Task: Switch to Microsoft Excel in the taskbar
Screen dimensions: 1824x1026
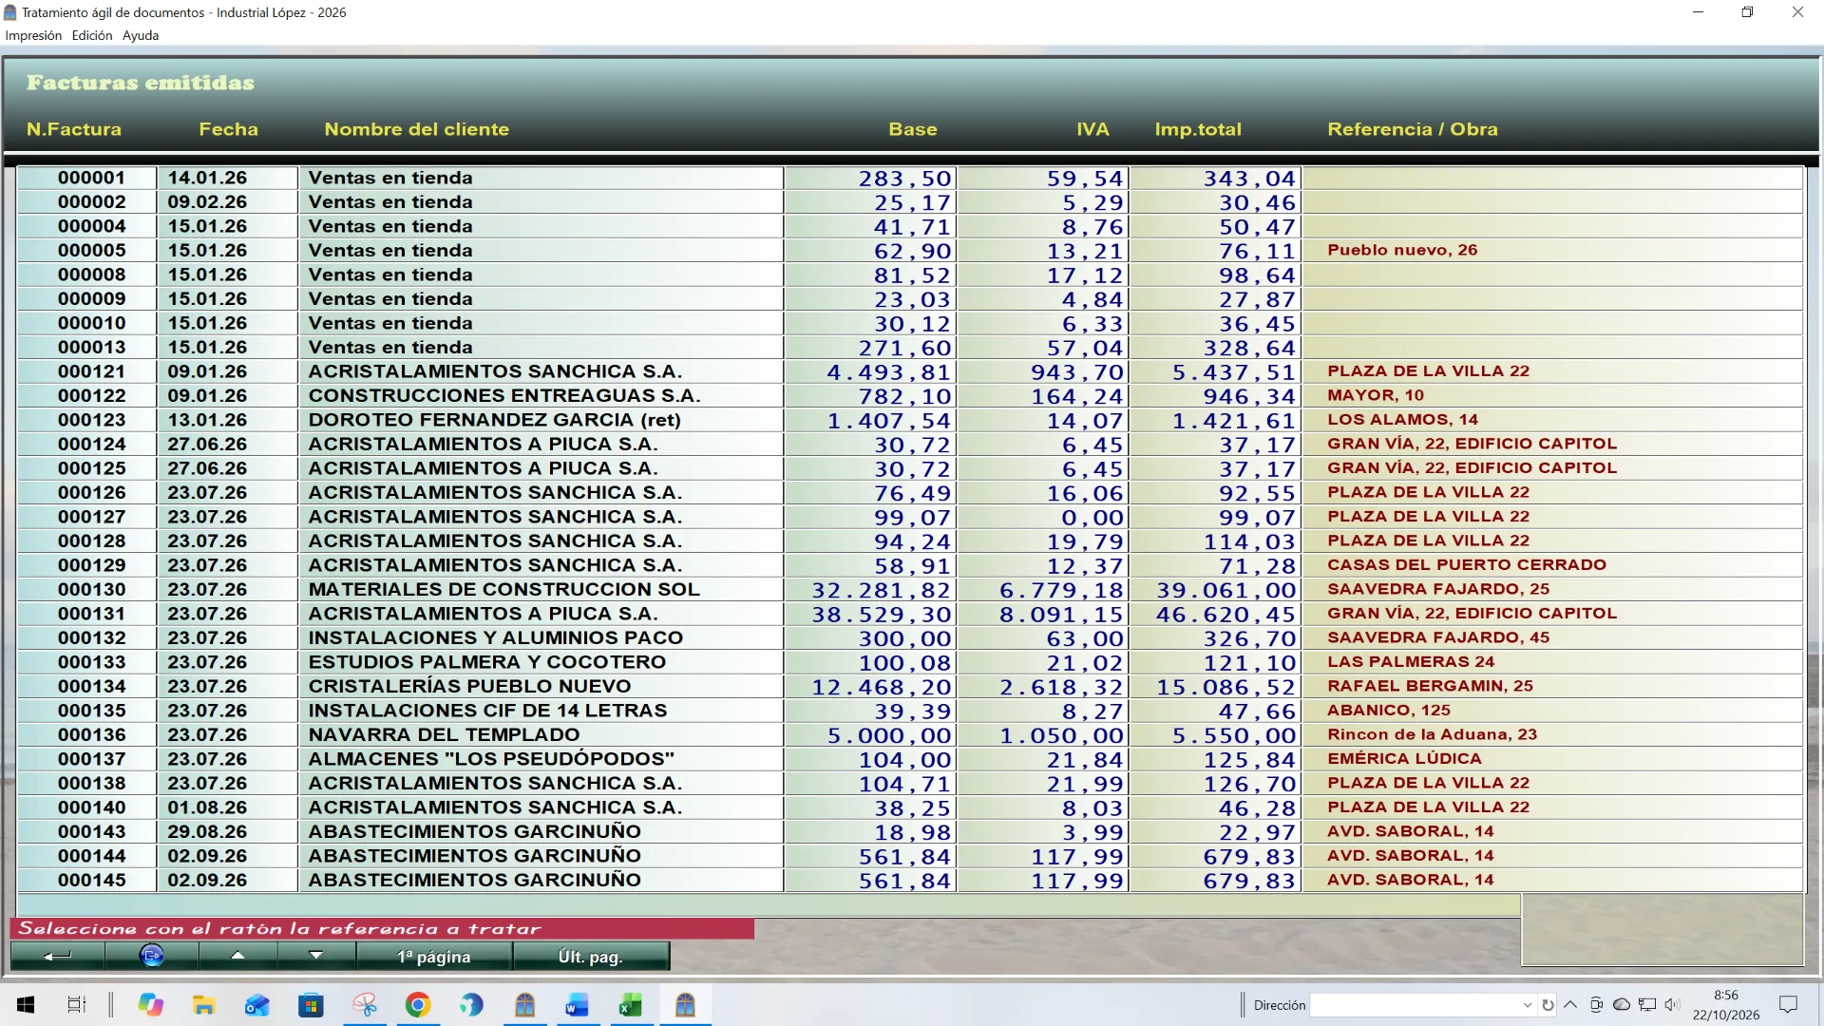Action: tap(631, 1005)
